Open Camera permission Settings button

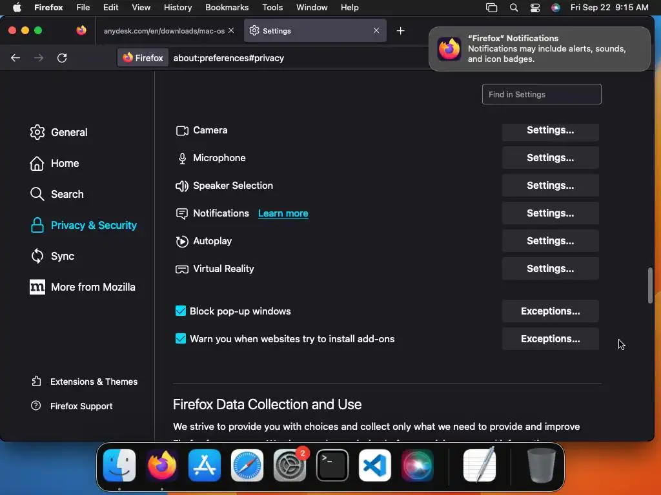550,130
